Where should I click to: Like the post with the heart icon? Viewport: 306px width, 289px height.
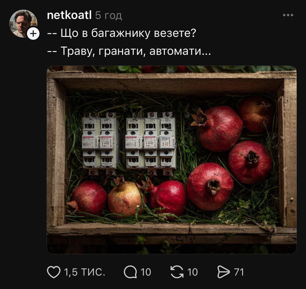click(54, 272)
